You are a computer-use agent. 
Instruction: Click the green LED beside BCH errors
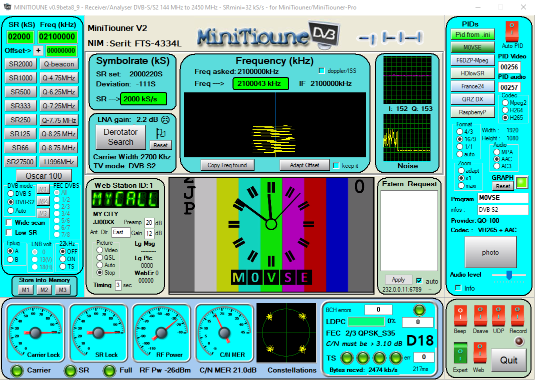419,310
